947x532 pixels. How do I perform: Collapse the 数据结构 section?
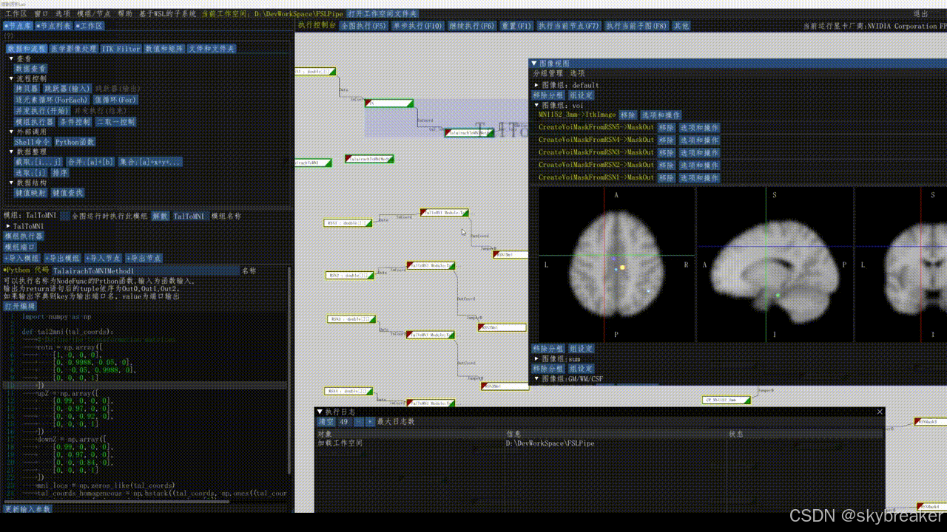[x=12, y=183]
